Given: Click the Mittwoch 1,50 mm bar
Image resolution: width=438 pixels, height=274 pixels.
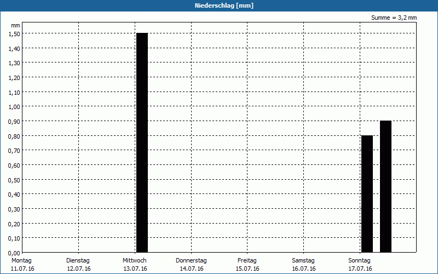Looking at the screenshot, I should [142, 142].
